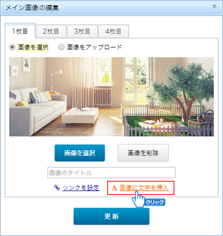The height and width of the screenshot is (236, 223).
Task: Select the 3枚目 tab
Action: 82,31
